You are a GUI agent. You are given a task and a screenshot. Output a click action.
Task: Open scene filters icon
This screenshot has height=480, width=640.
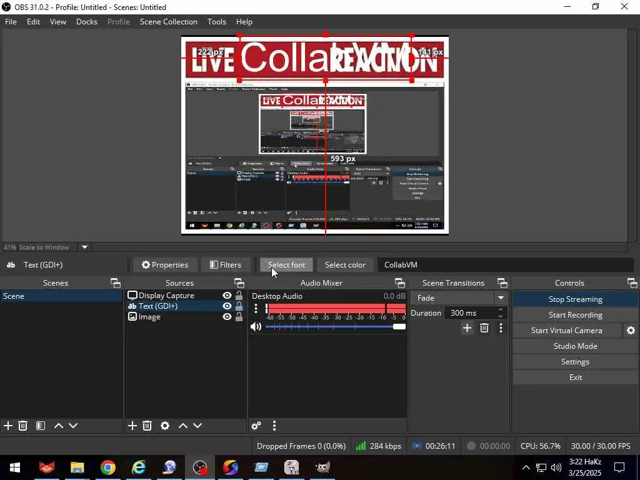41,426
